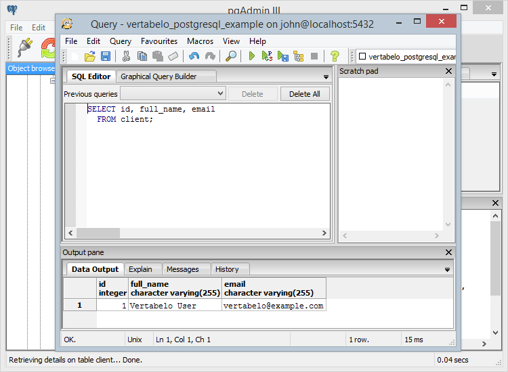Click the Explain query toolbar icon
Screen dimensions: 508x372
coord(298,57)
